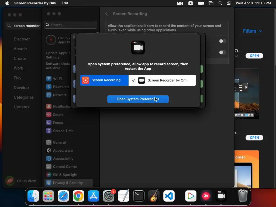Screen dimensions: 276x207
Task: Click the FaceTime-style camera menu bar icon
Action: click(x=180, y=3)
